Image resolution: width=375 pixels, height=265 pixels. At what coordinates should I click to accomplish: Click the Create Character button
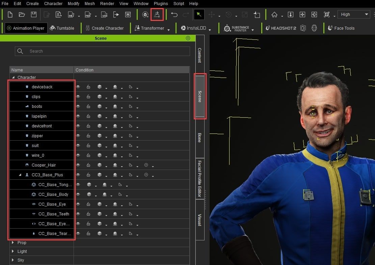104,28
